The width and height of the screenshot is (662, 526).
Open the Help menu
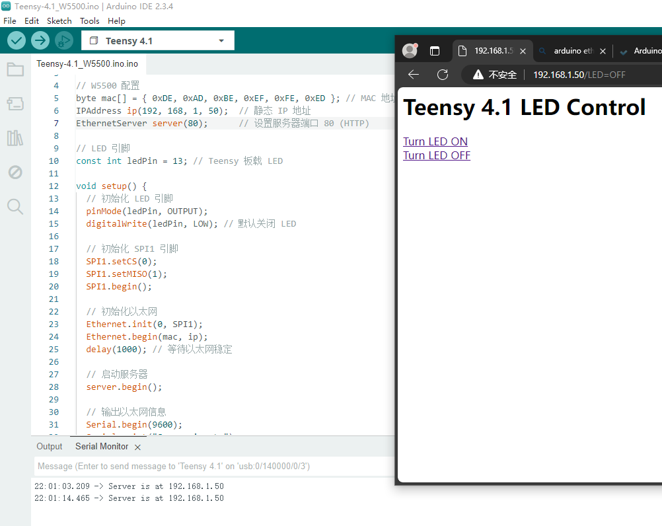tap(116, 20)
